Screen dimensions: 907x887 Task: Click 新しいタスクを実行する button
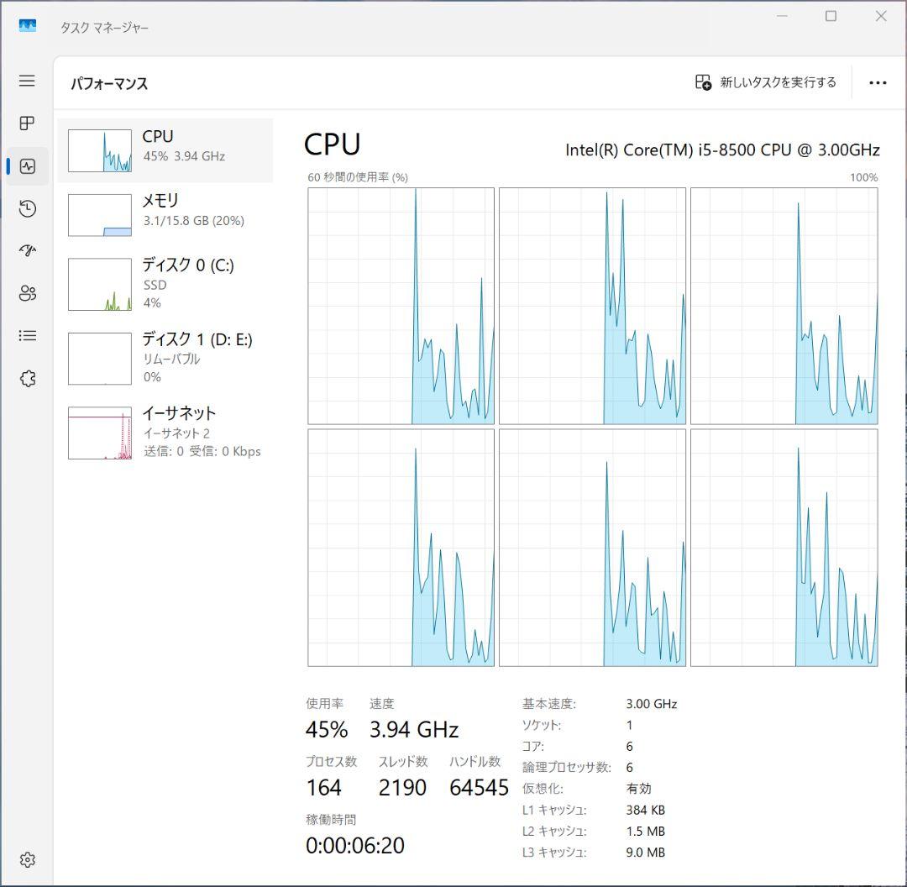763,82
